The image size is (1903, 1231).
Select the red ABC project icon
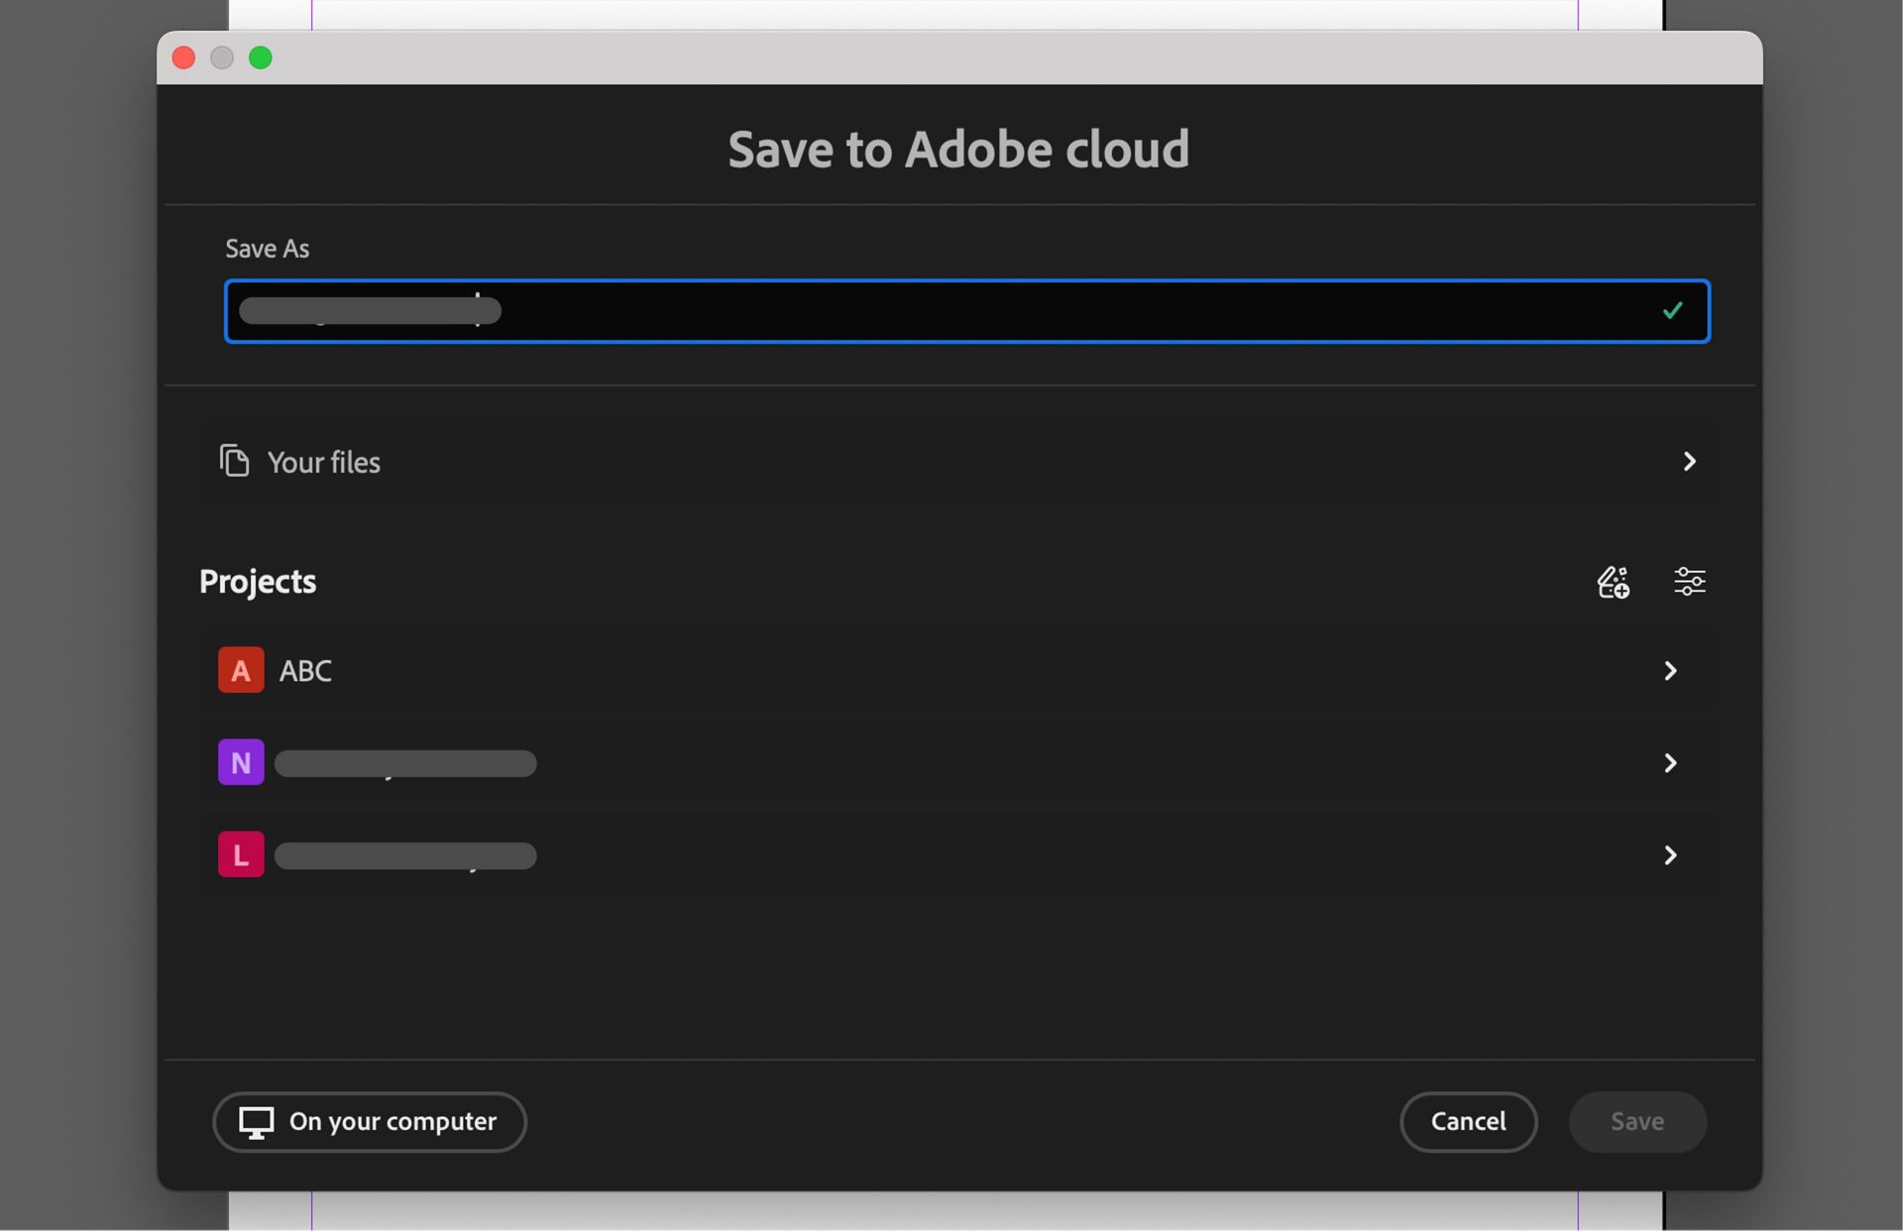coord(241,670)
